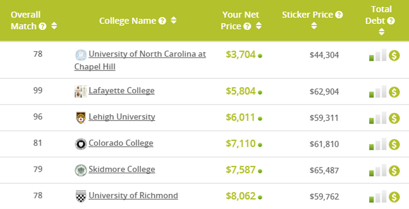This screenshot has width=409, height=209.
Task: Click the University of Richmond debt bar indicator
Action: [x=378, y=196]
